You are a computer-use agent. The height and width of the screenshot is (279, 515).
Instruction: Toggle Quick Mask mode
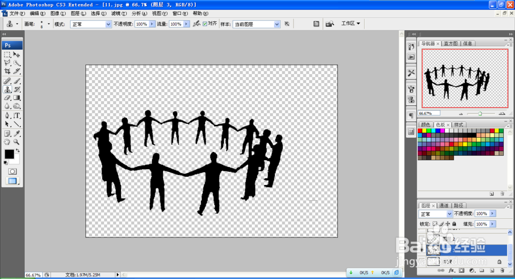click(x=12, y=172)
